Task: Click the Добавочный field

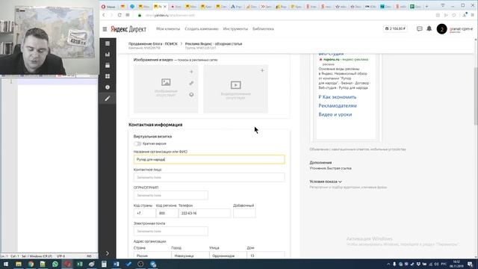Action: [244, 213]
